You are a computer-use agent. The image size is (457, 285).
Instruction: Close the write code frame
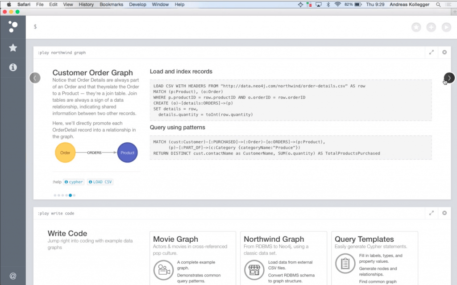coord(445,213)
